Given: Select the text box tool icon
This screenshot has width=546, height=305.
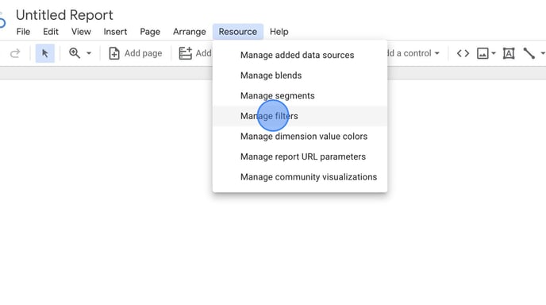Looking at the screenshot, I should click(509, 53).
